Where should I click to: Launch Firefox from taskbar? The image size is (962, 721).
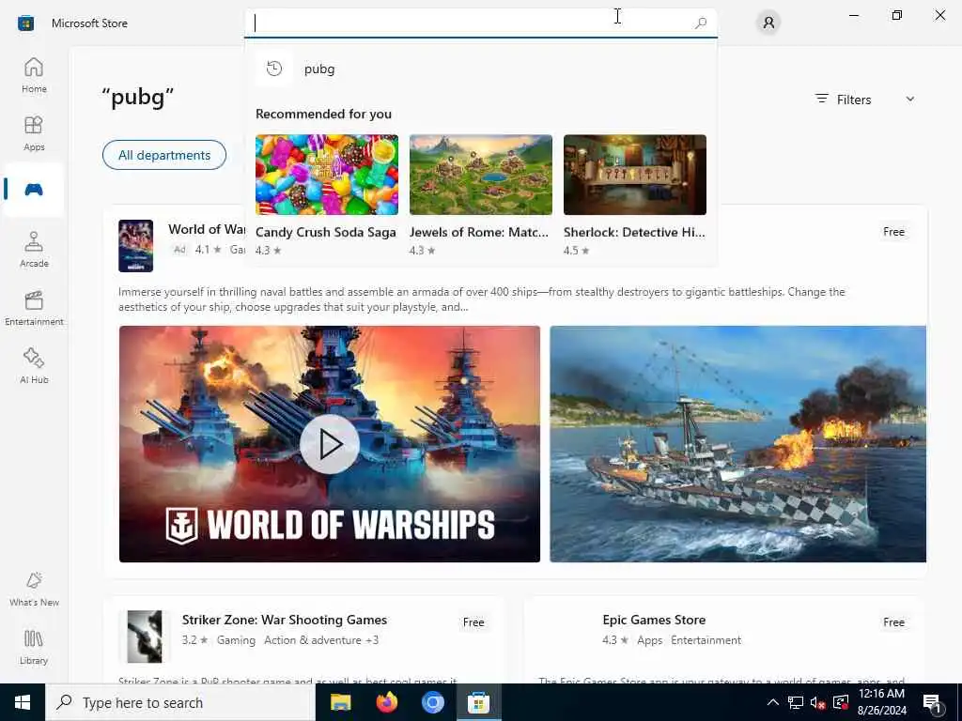(x=386, y=702)
